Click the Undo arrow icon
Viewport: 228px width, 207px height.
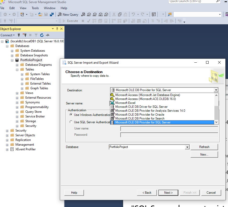(x=133, y=14)
